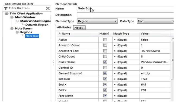This screenshot has height=104, width=176.
Task: Uncheck Match for End Y
Action: coord(105,90)
